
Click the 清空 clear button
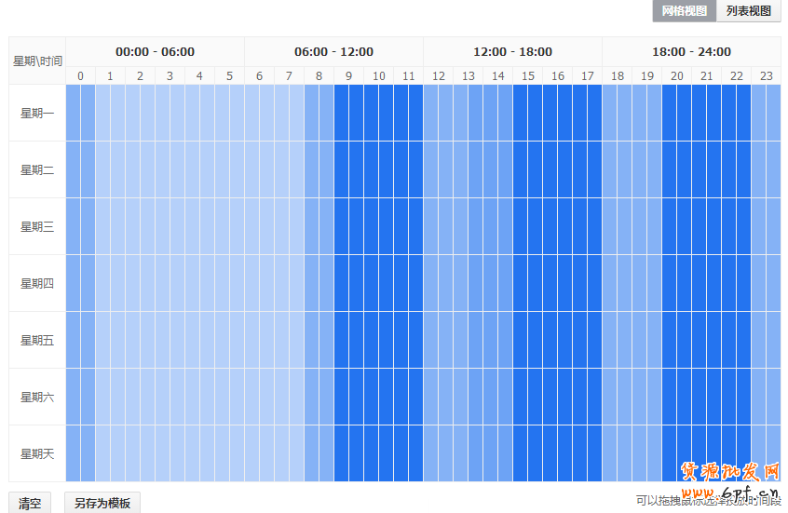point(30,504)
